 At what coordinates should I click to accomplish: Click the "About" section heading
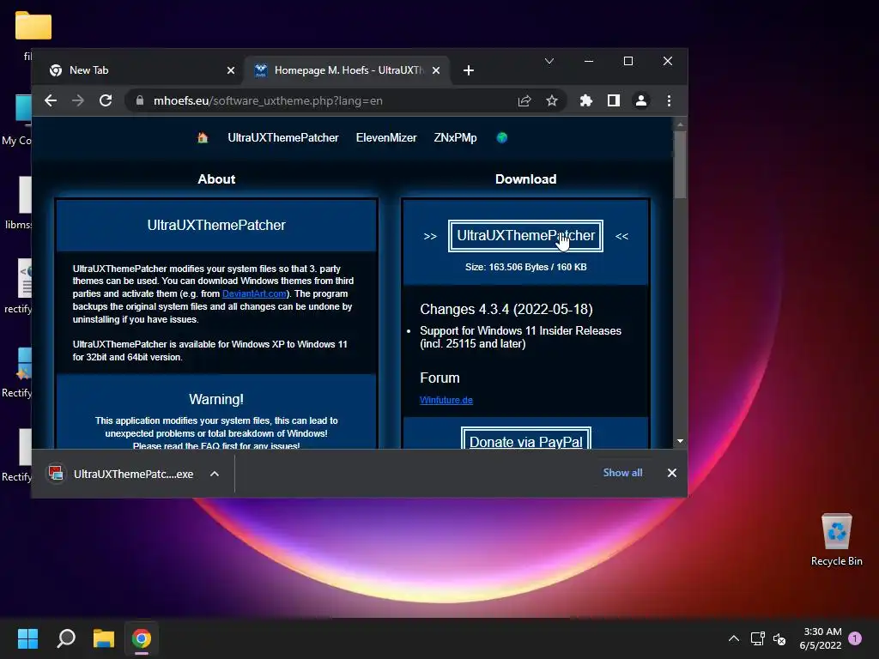click(x=216, y=179)
